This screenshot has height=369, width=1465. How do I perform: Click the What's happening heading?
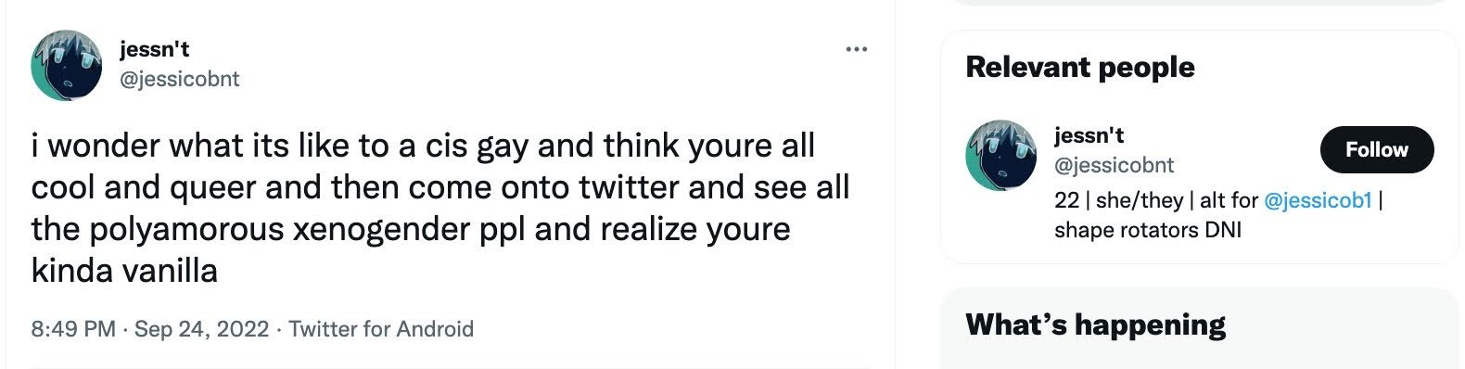pyautogui.click(x=1095, y=324)
